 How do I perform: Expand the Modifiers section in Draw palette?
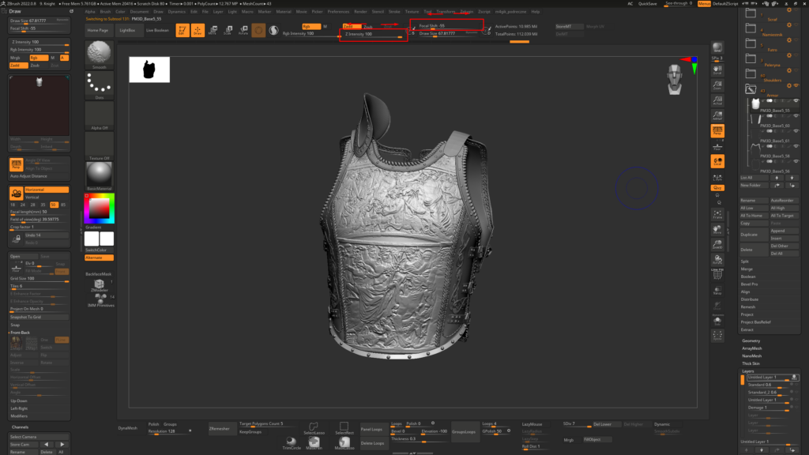[19, 416]
